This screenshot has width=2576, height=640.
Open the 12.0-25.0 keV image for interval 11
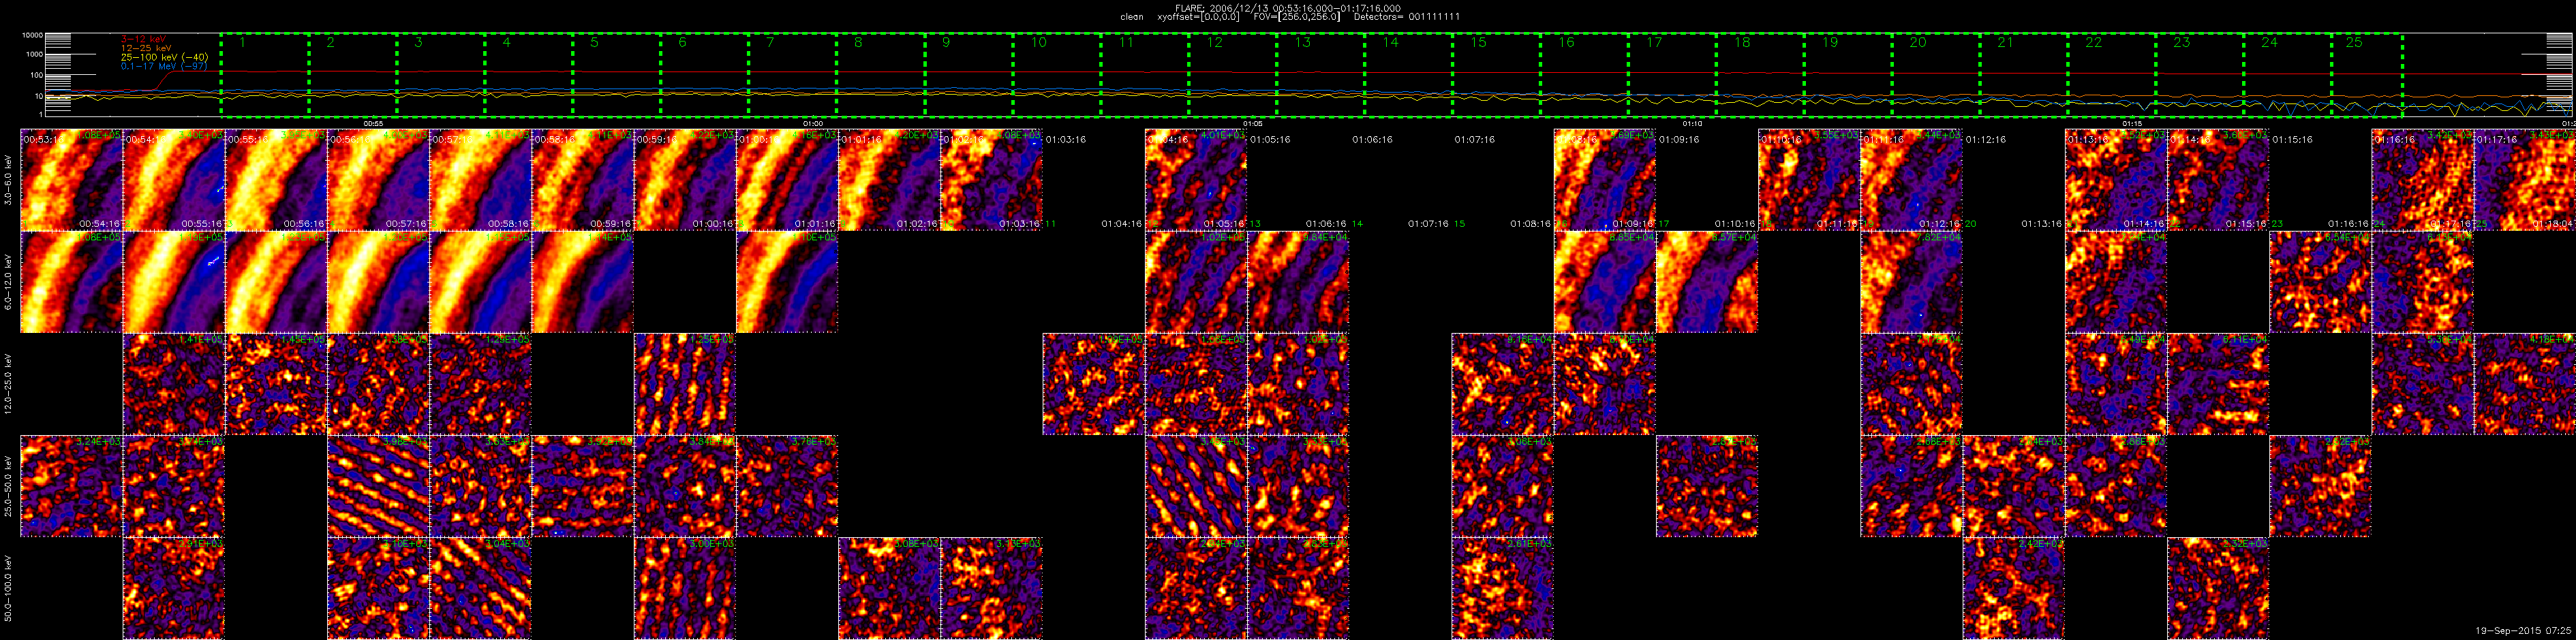(1093, 385)
